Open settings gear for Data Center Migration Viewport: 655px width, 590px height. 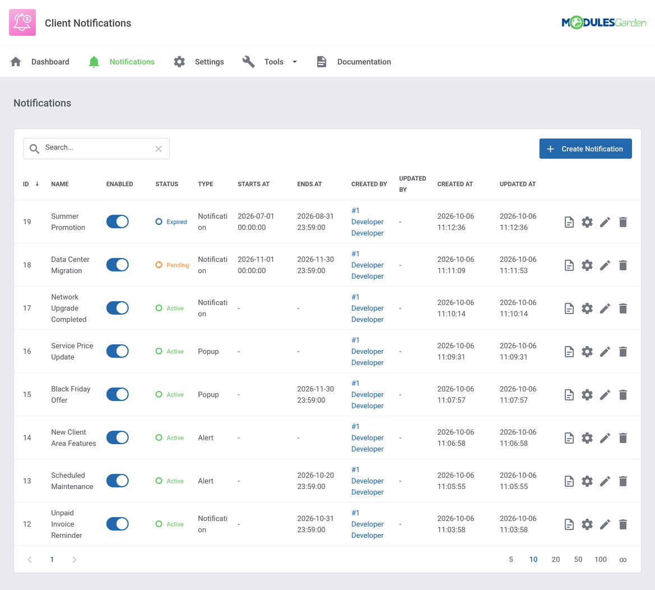pyautogui.click(x=587, y=265)
